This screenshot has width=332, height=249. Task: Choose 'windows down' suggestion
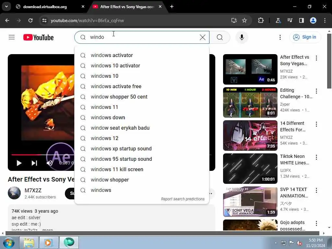(142, 117)
